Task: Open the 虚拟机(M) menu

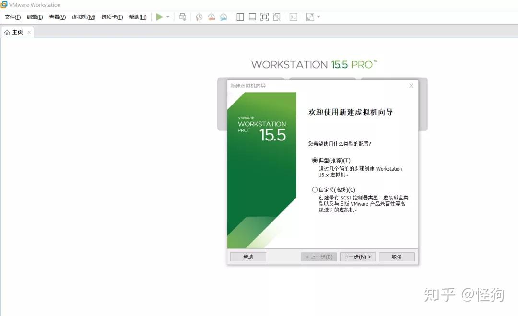Action: point(83,17)
